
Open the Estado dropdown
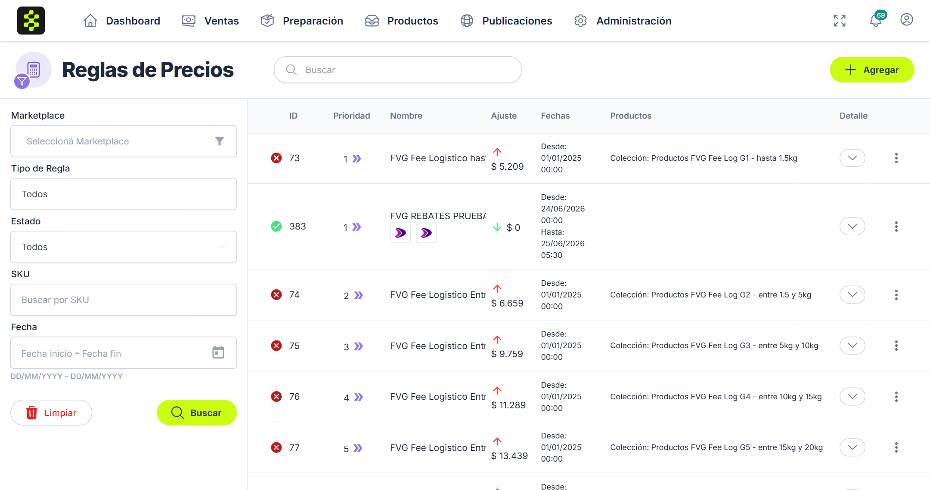click(x=124, y=247)
